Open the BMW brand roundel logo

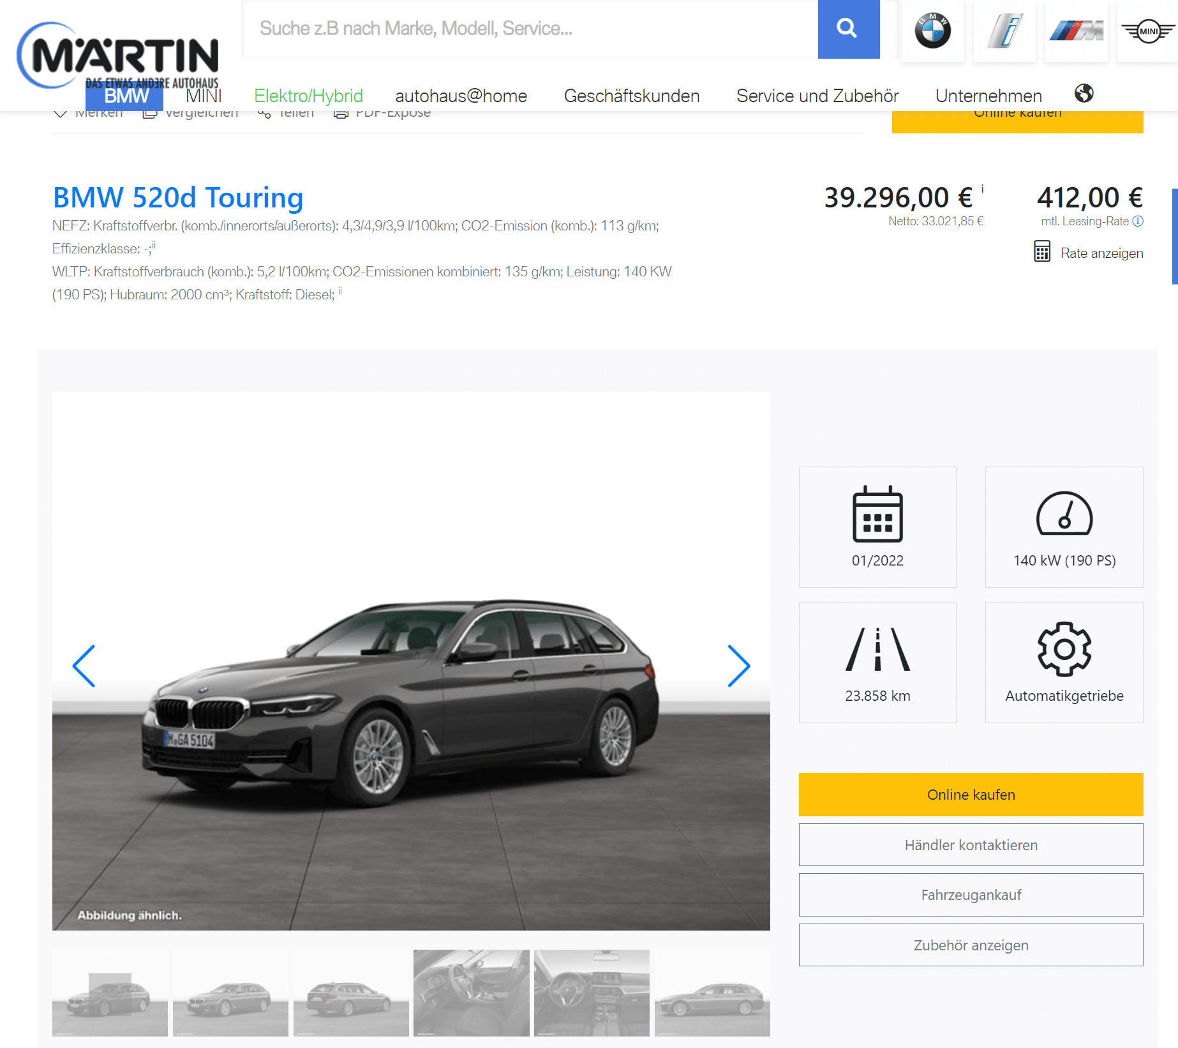pos(932,30)
